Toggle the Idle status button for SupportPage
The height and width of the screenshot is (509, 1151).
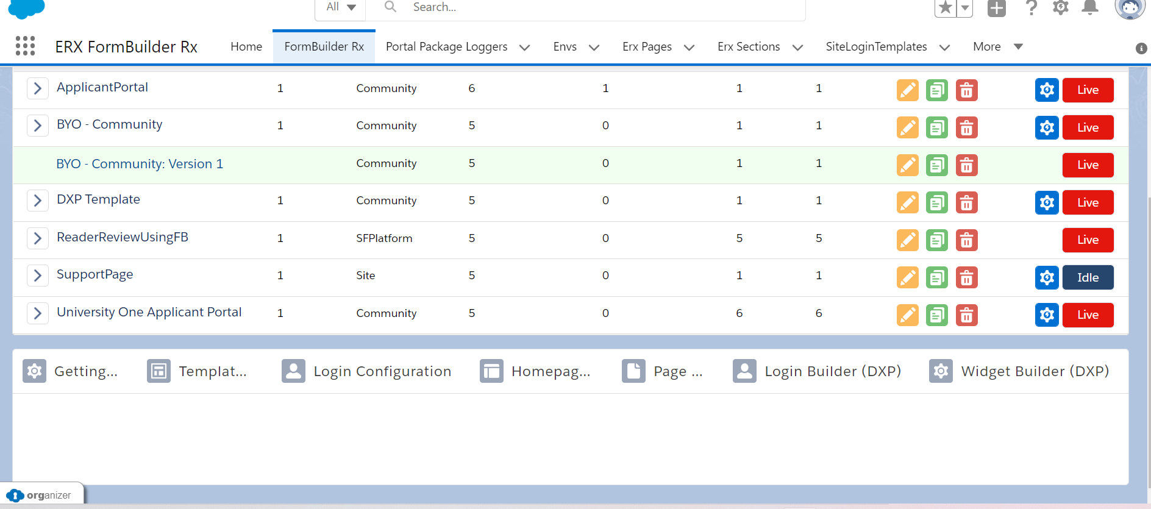(x=1088, y=278)
